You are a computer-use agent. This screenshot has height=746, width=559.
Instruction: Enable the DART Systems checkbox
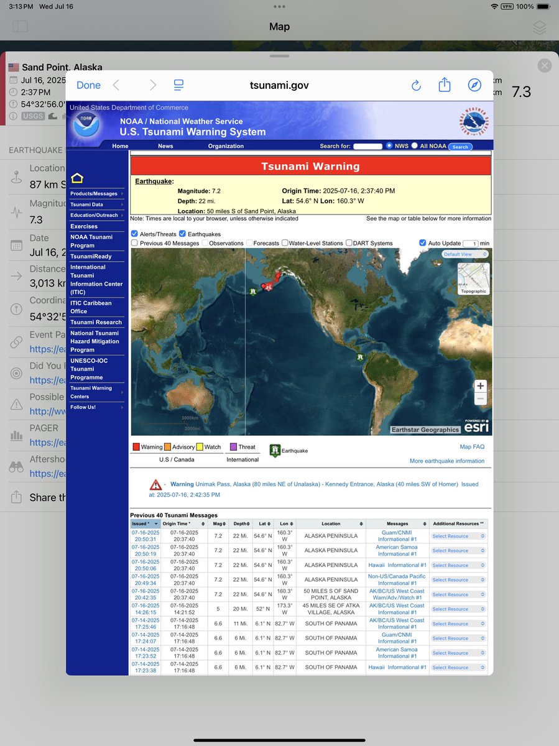[x=349, y=243]
